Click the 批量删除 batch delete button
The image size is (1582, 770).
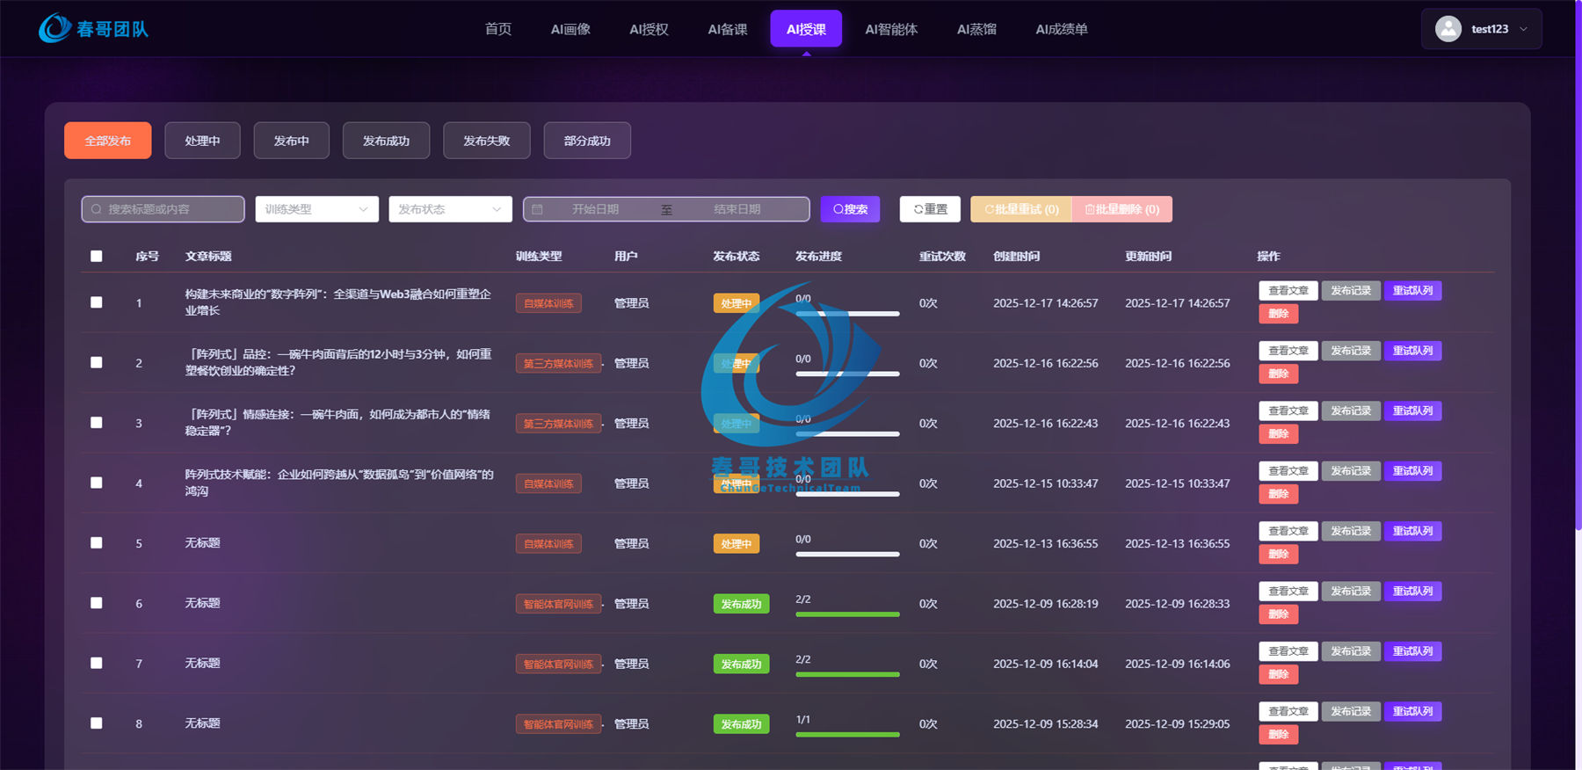[x=1122, y=209]
